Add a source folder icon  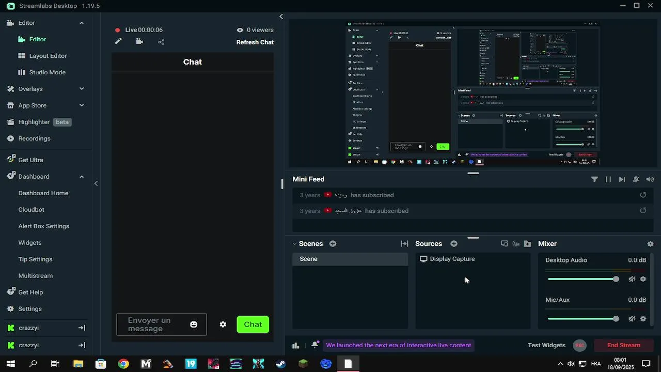[x=527, y=243]
